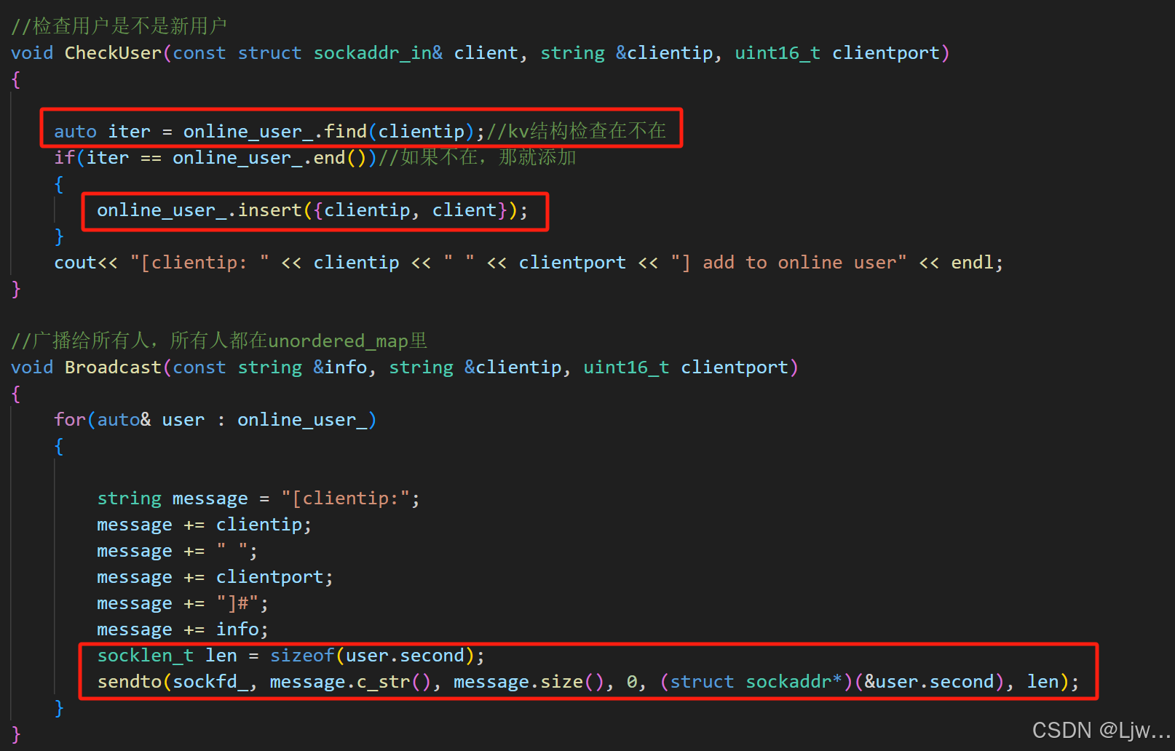
Task: Place cursor on the insert method call
Action: 269,210
